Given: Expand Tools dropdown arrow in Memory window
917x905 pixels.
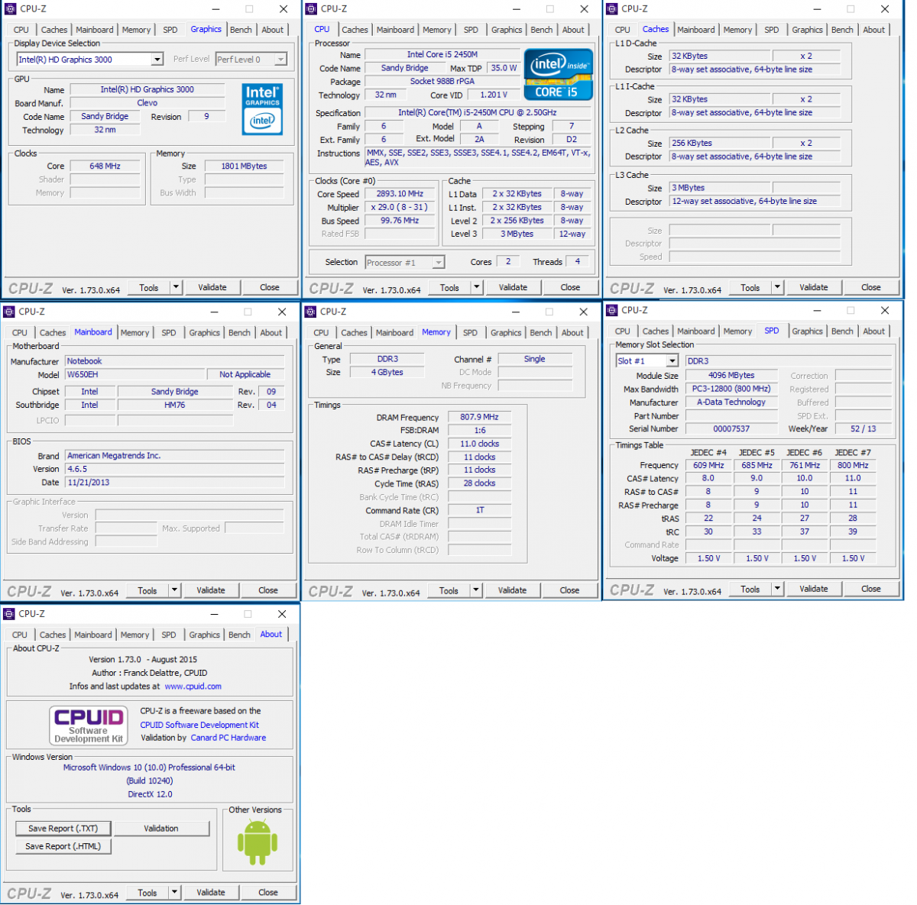Looking at the screenshot, I should pyautogui.click(x=476, y=590).
